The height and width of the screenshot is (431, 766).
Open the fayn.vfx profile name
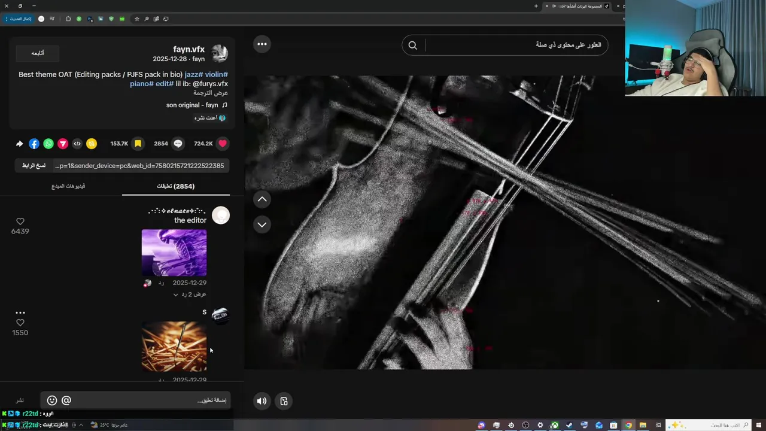click(189, 50)
